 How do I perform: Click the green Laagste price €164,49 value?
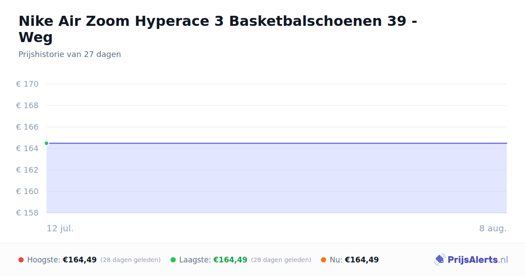230,260
